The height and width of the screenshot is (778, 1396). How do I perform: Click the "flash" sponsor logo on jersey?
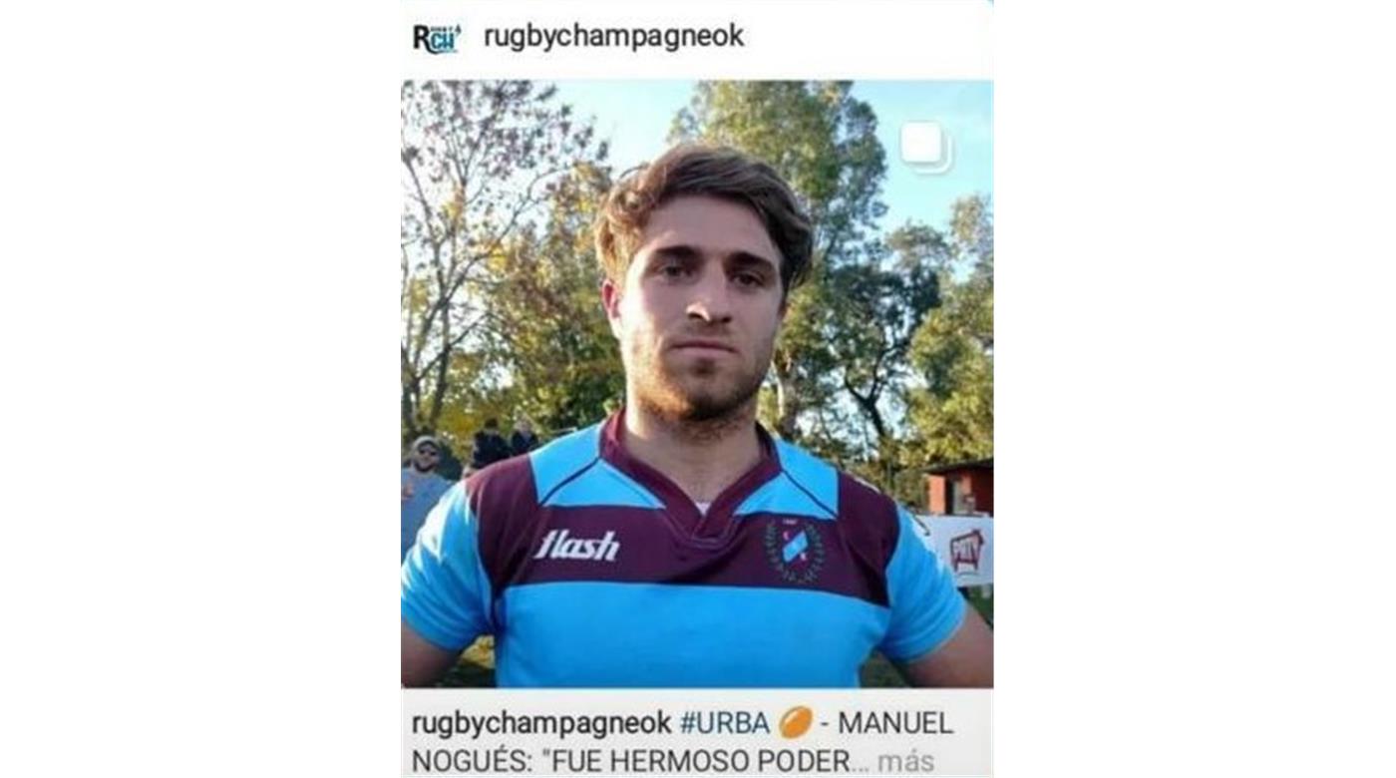(x=576, y=545)
